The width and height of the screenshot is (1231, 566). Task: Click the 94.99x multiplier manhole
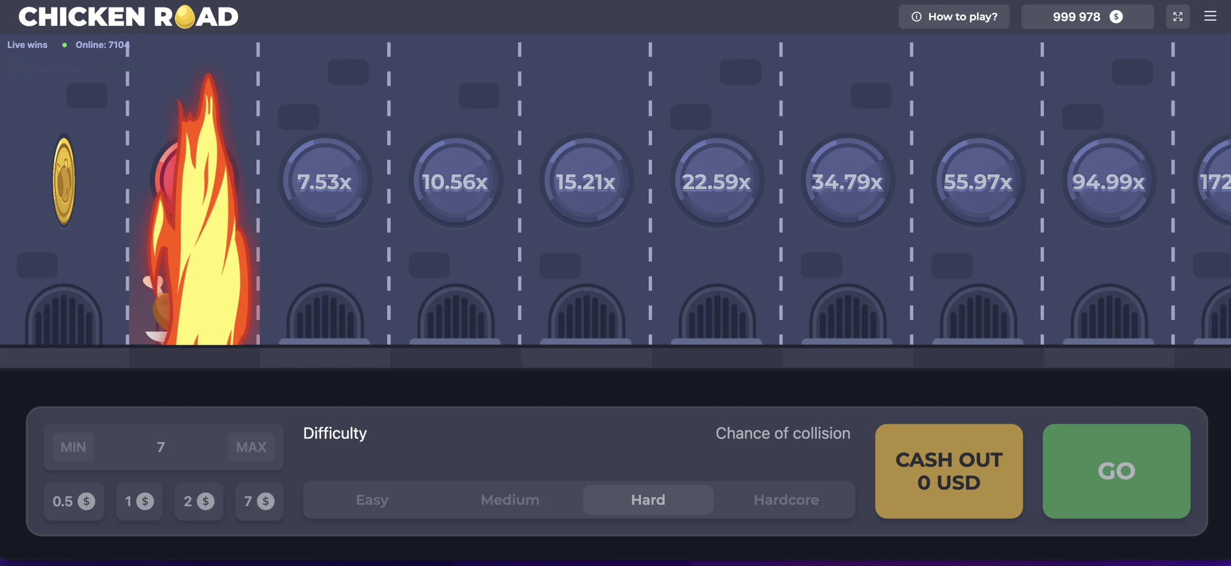point(1109,182)
